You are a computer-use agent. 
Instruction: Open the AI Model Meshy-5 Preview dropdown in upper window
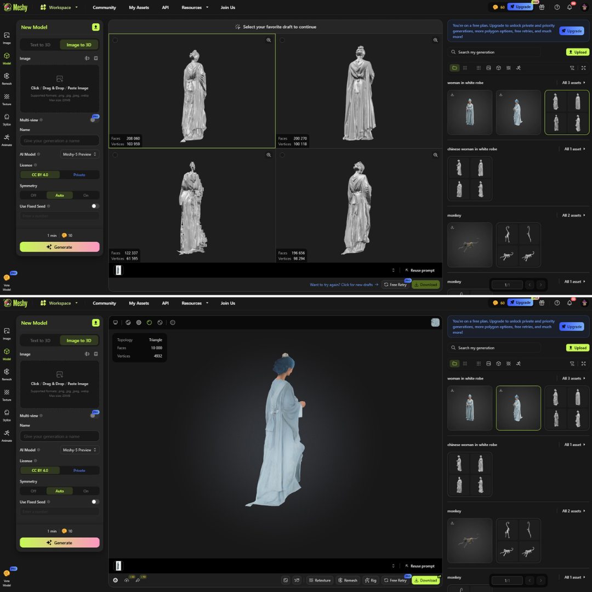tap(79, 154)
